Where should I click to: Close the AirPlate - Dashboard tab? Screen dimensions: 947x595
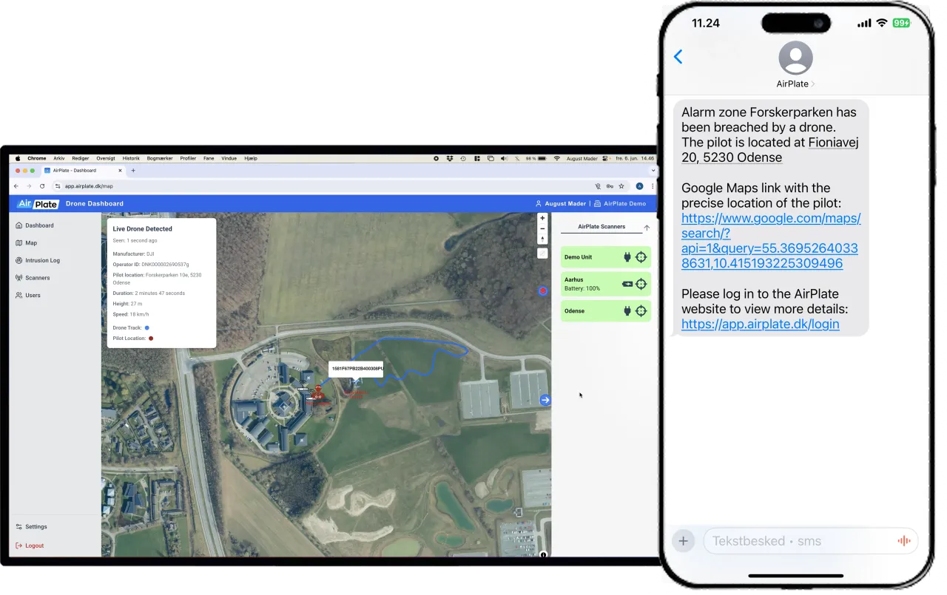(x=120, y=171)
